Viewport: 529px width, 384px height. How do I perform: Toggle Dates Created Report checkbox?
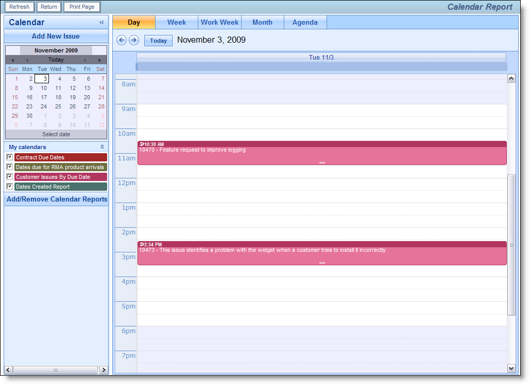[x=10, y=187]
